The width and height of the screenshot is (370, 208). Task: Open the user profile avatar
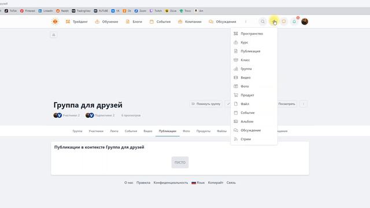point(305,22)
